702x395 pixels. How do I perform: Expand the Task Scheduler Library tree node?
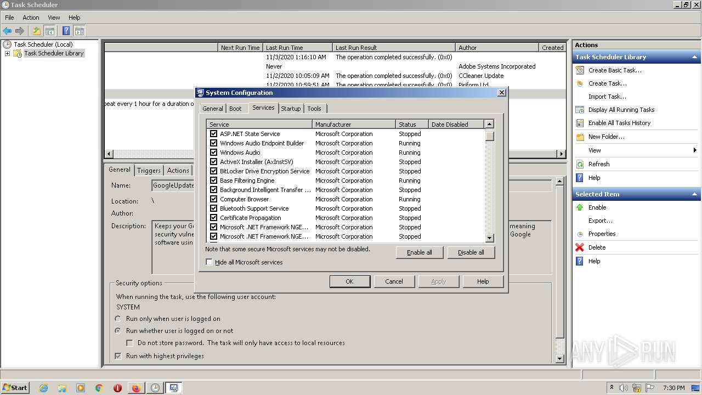tap(7, 53)
